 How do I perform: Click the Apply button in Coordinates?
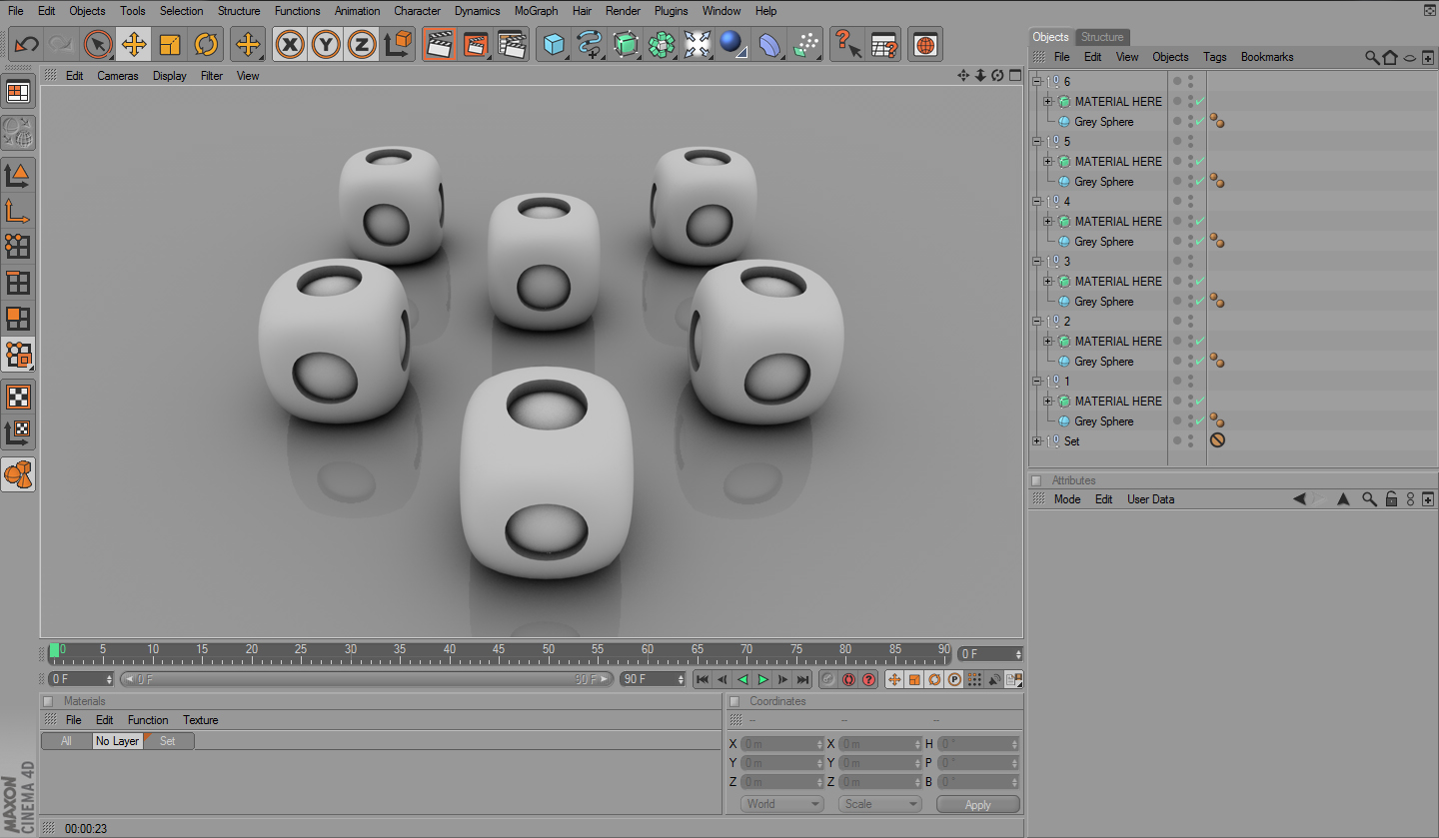[977, 805]
